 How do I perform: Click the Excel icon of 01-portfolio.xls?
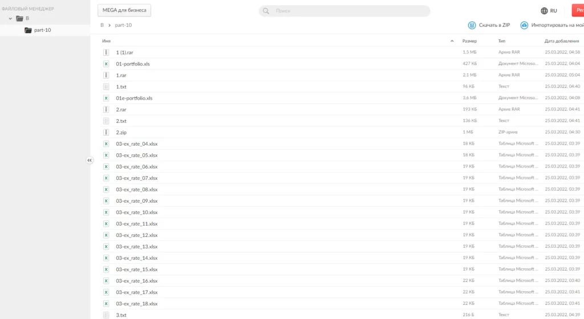106,64
